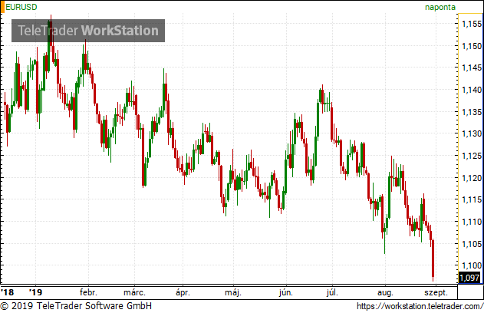The width and height of the screenshot is (484, 313).
Task: Click the febr. month label
Action: (88, 292)
